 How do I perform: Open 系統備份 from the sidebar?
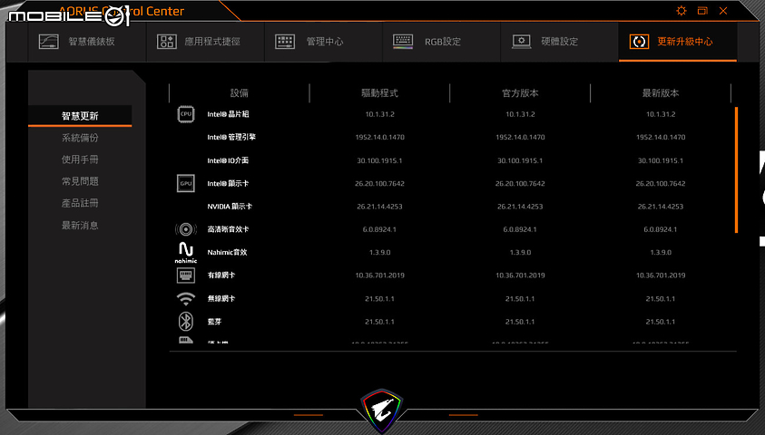pos(80,138)
